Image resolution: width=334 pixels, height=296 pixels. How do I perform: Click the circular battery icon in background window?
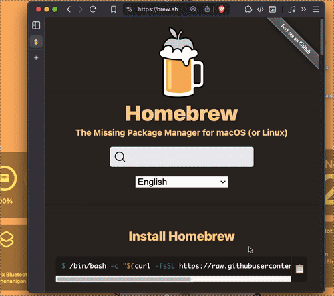click(8, 178)
